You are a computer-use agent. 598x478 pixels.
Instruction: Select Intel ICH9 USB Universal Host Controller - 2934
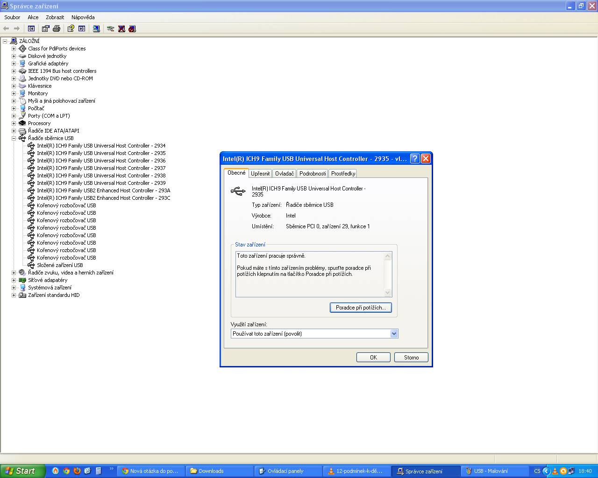101,146
